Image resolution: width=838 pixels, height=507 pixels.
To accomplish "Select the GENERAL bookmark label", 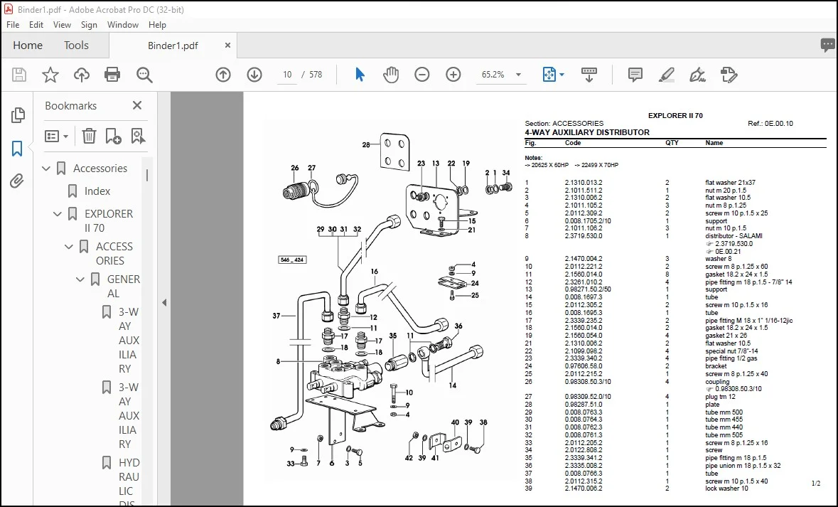I will tap(124, 286).
